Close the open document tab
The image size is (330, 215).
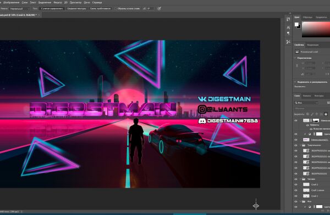click(39, 15)
